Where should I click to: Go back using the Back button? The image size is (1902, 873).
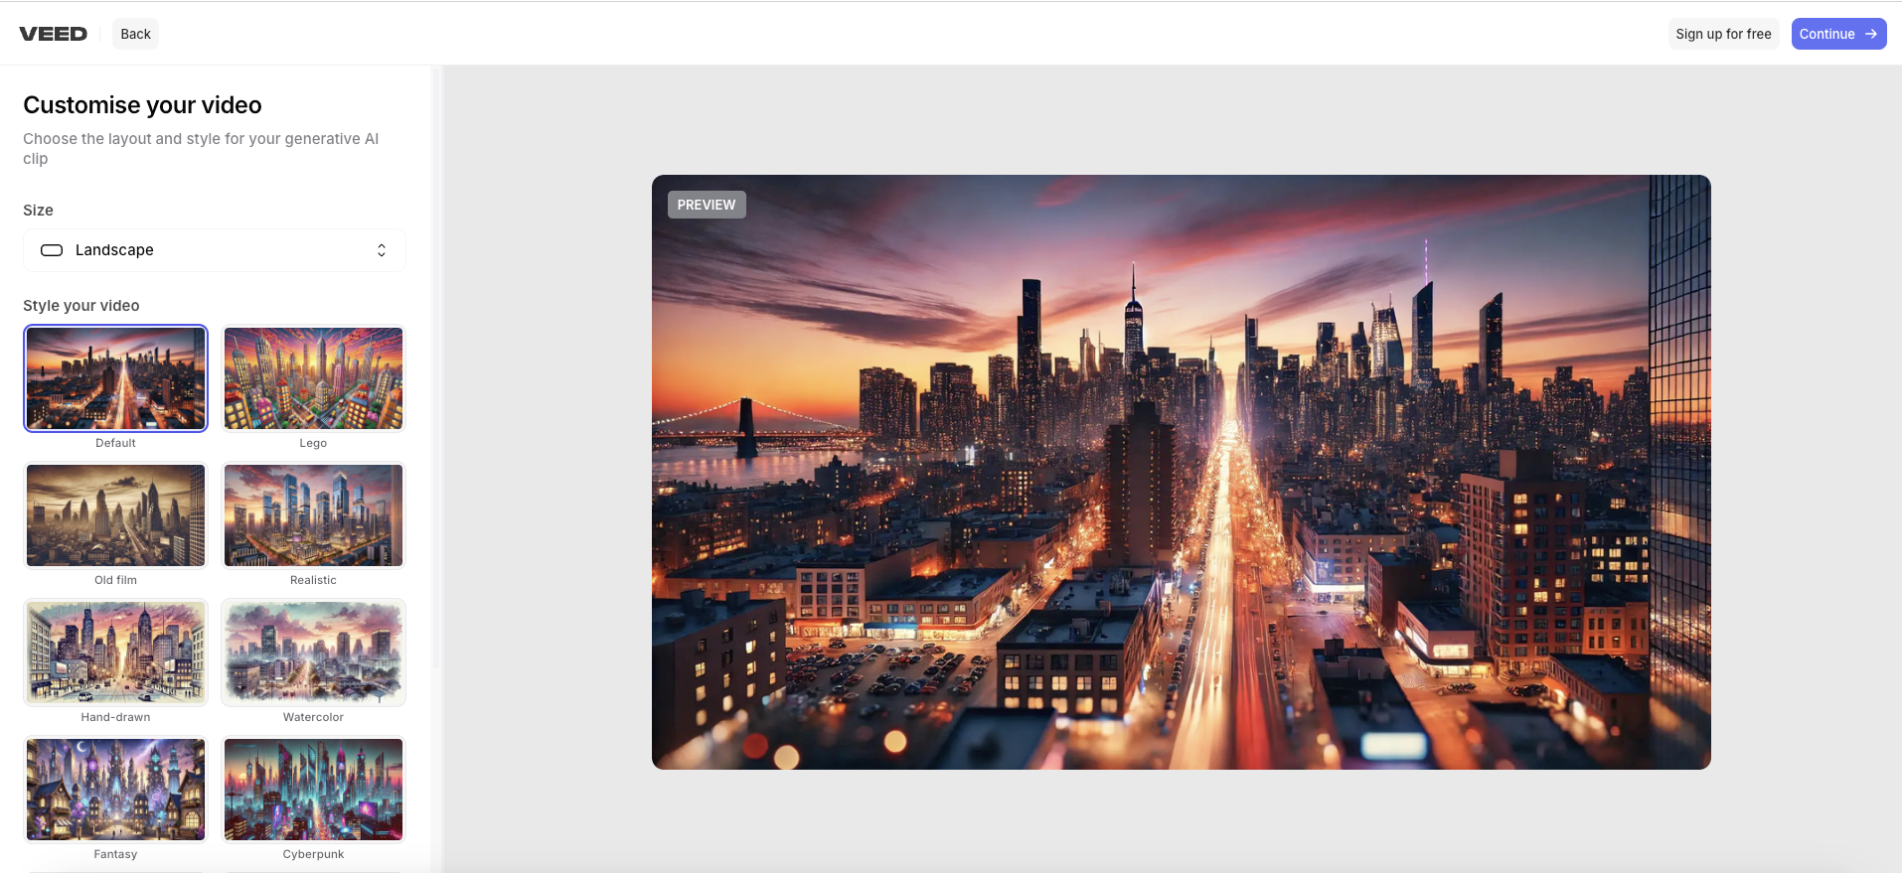[x=135, y=34]
